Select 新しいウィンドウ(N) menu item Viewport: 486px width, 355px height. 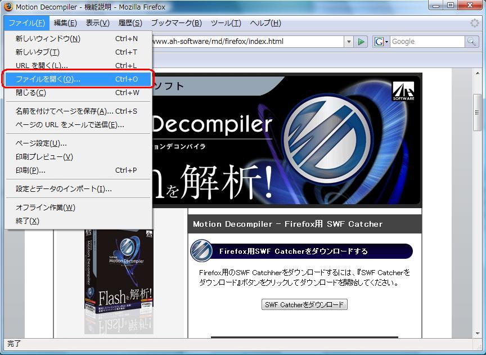[x=78, y=39]
